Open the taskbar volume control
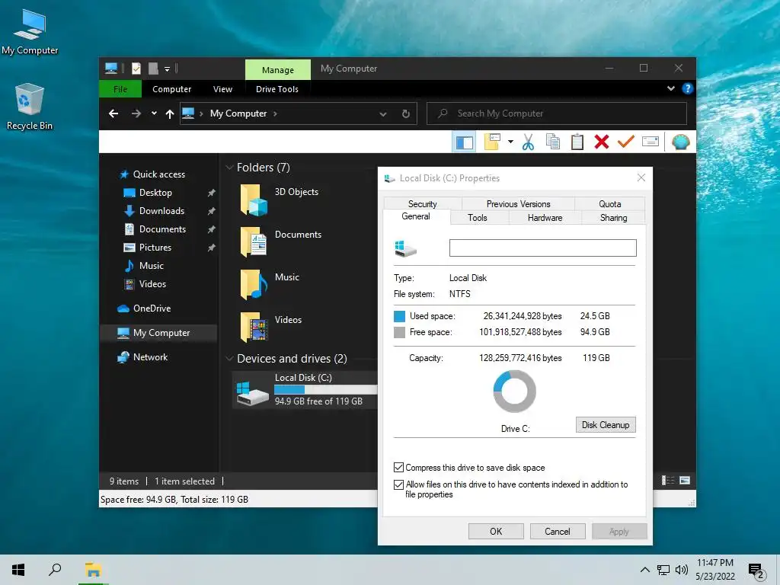Viewport: 780px width, 585px height. (x=682, y=570)
